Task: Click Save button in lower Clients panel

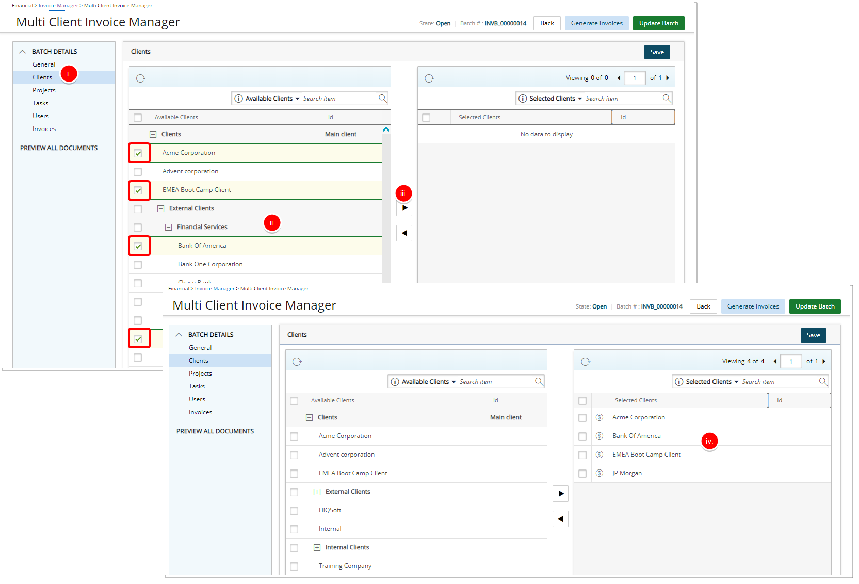Action: click(x=814, y=335)
